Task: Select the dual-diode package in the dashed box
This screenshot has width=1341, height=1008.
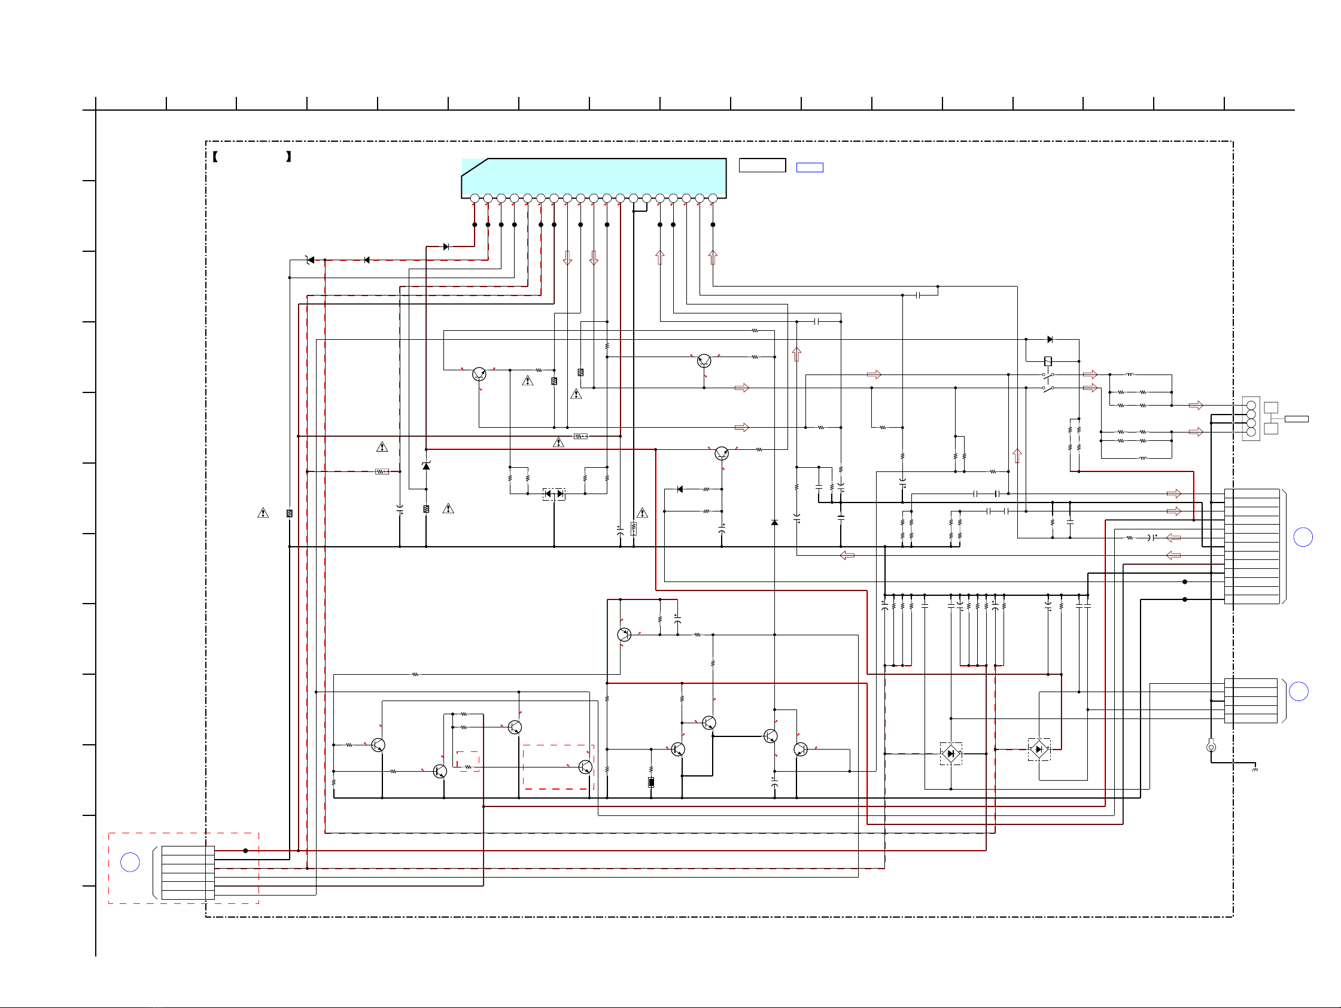Action: point(554,494)
